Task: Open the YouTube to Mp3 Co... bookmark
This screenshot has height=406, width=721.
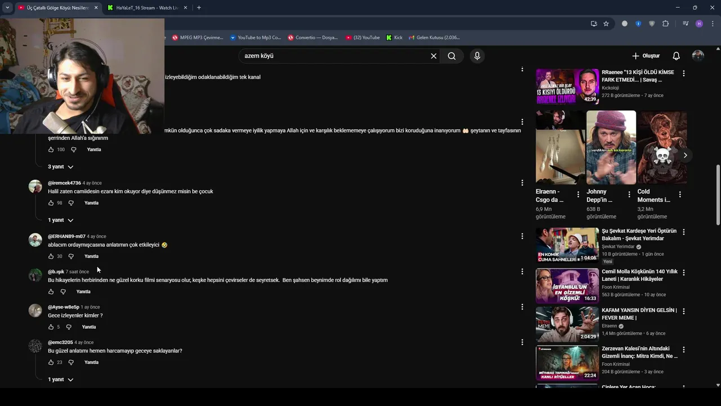Action: pos(255,38)
